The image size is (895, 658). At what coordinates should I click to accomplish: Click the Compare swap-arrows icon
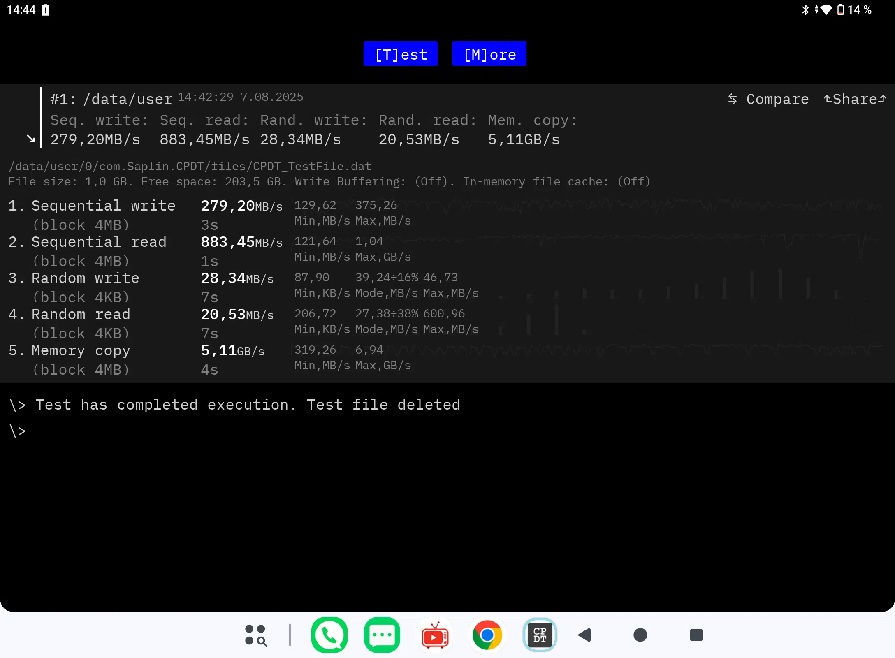click(732, 99)
